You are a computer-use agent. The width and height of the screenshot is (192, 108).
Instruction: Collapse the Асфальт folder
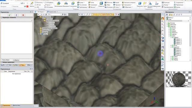171,37
